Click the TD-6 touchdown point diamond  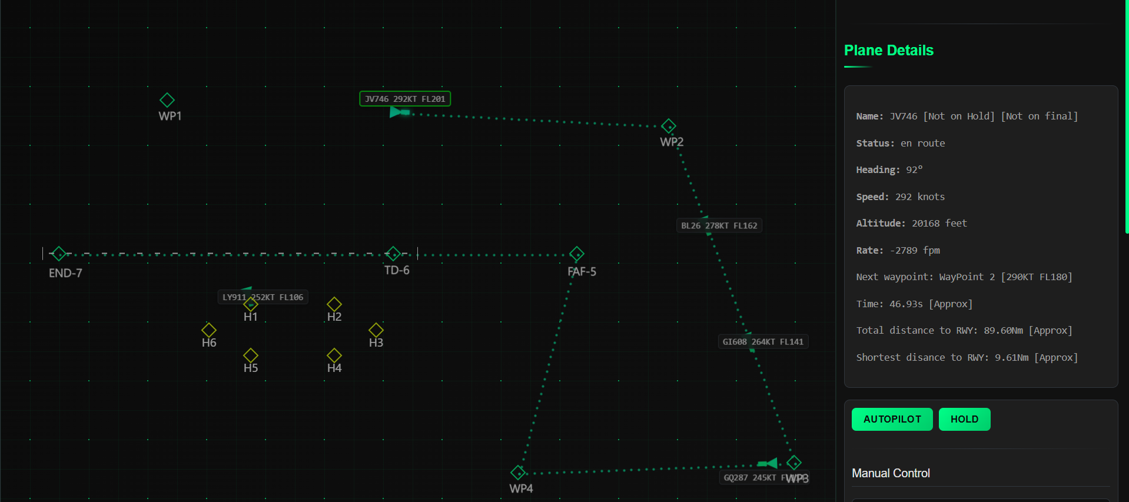[x=393, y=254]
